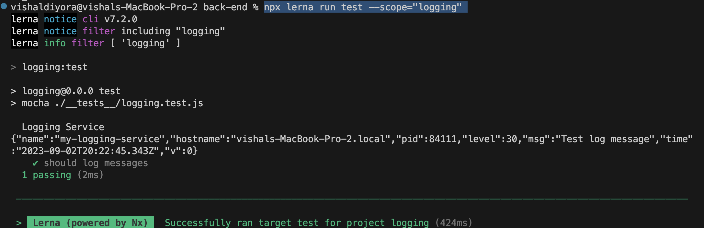Click the blue command decoration dot
The width and height of the screenshot is (704, 228).
(x=4, y=6)
